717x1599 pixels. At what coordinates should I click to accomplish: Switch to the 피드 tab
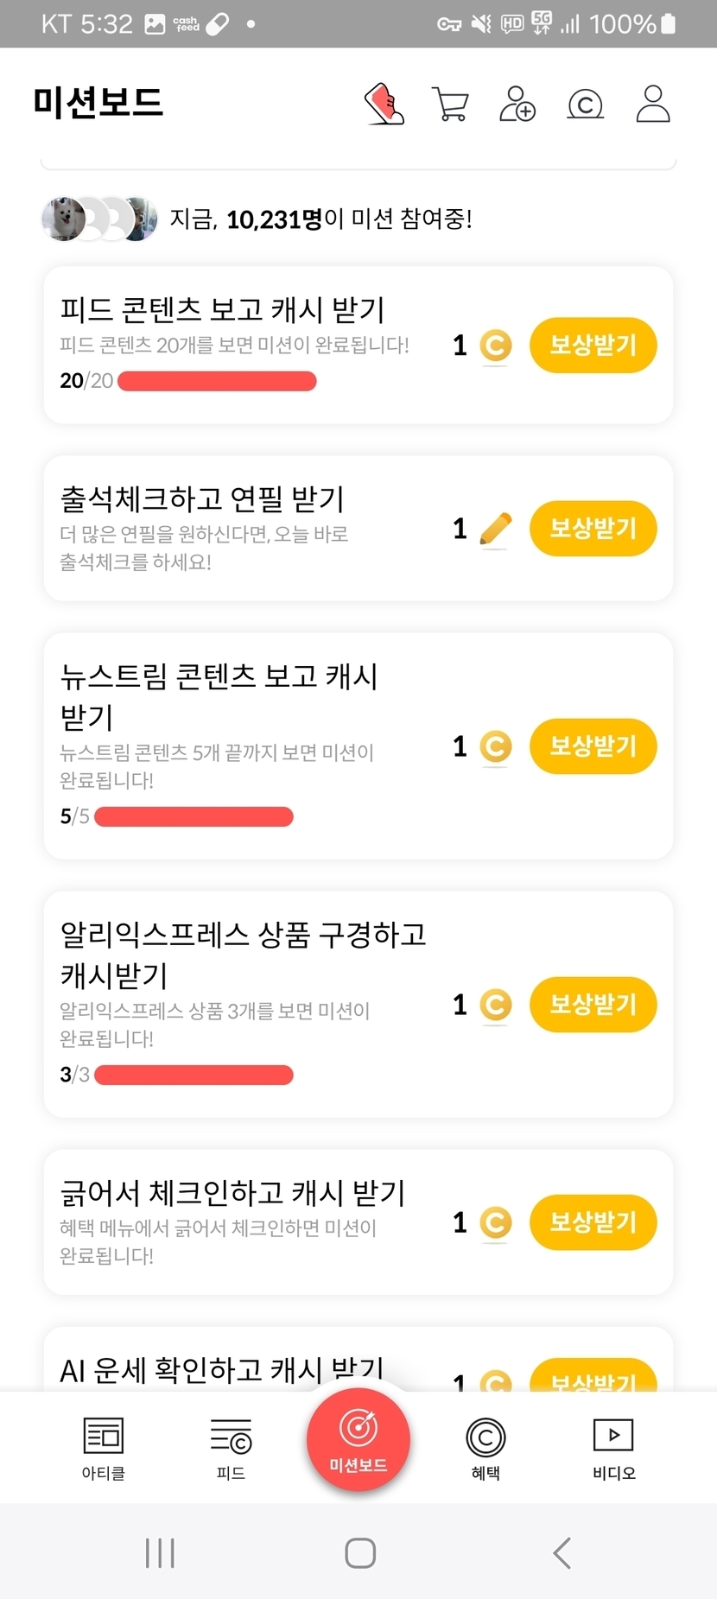click(x=231, y=1449)
